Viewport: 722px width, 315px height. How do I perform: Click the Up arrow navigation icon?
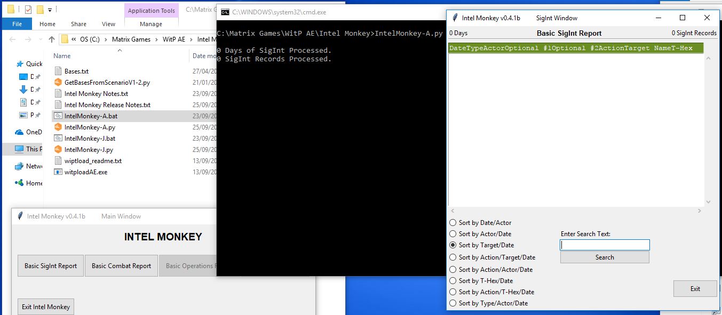pyautogui.click(x=51, y=39)
